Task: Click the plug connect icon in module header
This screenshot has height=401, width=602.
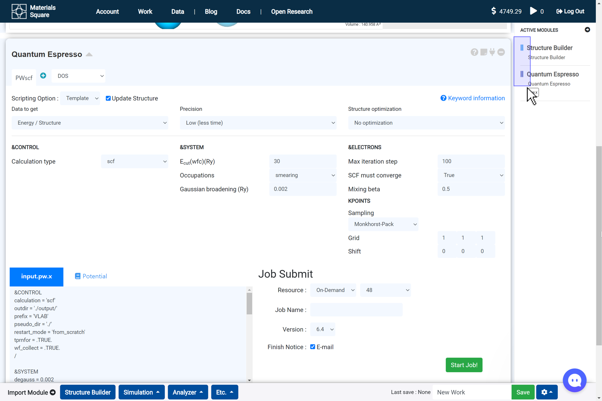Action: pyautogui.click(x=492, y=52)
